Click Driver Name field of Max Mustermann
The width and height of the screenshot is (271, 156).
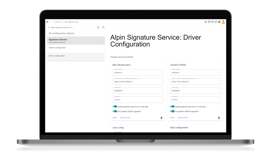[138, 73]
